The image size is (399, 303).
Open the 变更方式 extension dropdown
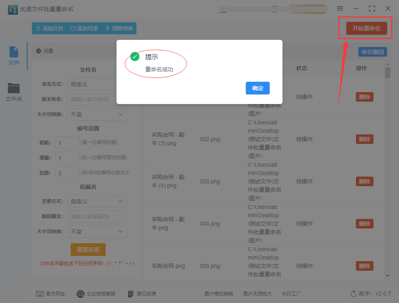(97, 201)
